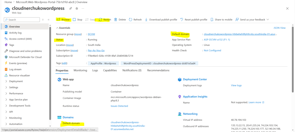Viewport: 295px width, 132px height.
Task: Open Microsoft Defender for Cloud
Action: pyautogui.click(x=25, y=57)
